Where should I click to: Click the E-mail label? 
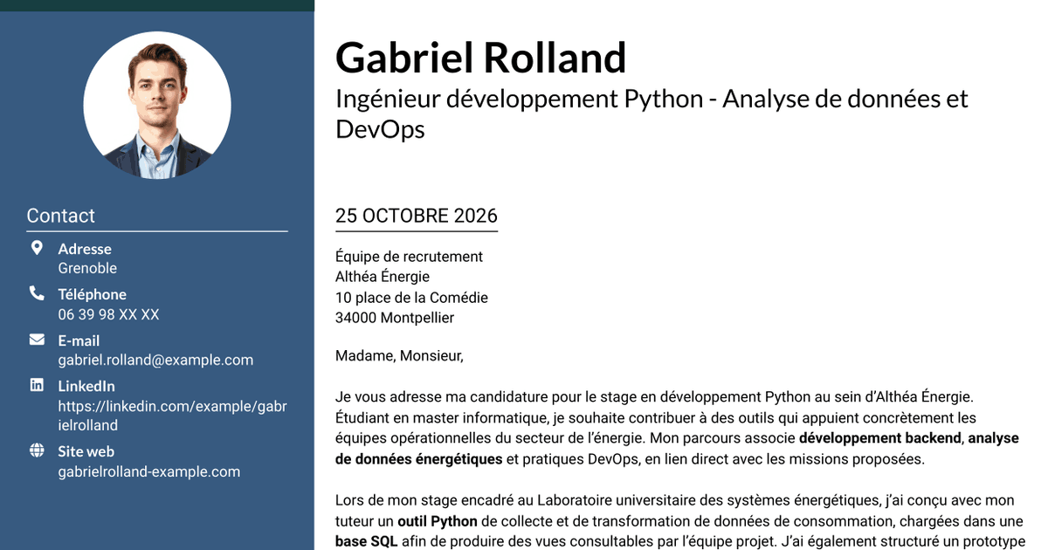79,340
